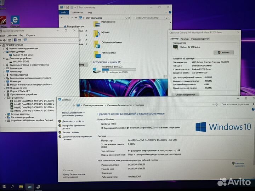Open the Рабочий стол folder
This screenshot has width=255, height=191.
pyautogui.click(x=97, y=54)
